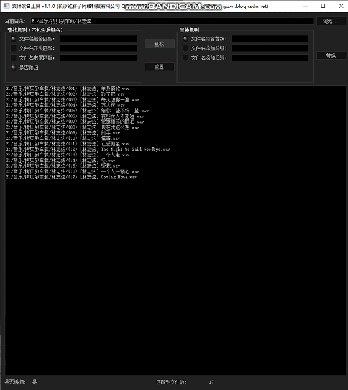This screenshot has height=390, width=348.
Task: Select the (17) Coming Home.wav row
Action: tap(71, 177)
